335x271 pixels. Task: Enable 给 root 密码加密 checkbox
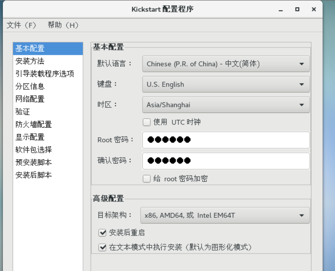click(x=146, y=178)
